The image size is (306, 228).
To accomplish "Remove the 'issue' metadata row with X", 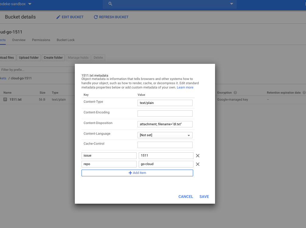I will click(198, 156).
